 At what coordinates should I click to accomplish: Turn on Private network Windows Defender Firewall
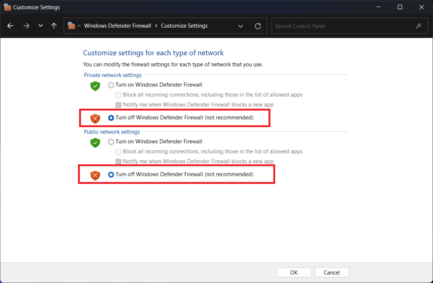click(x=111, y=85)
